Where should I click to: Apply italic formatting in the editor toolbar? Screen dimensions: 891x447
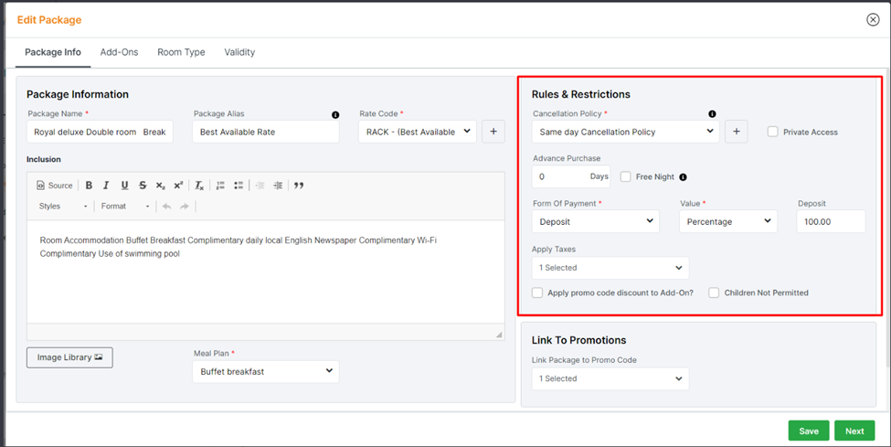coord(106,186)
